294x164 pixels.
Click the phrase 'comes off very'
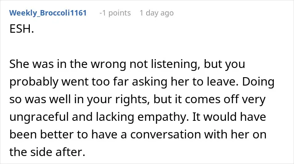tap(225, 99)
